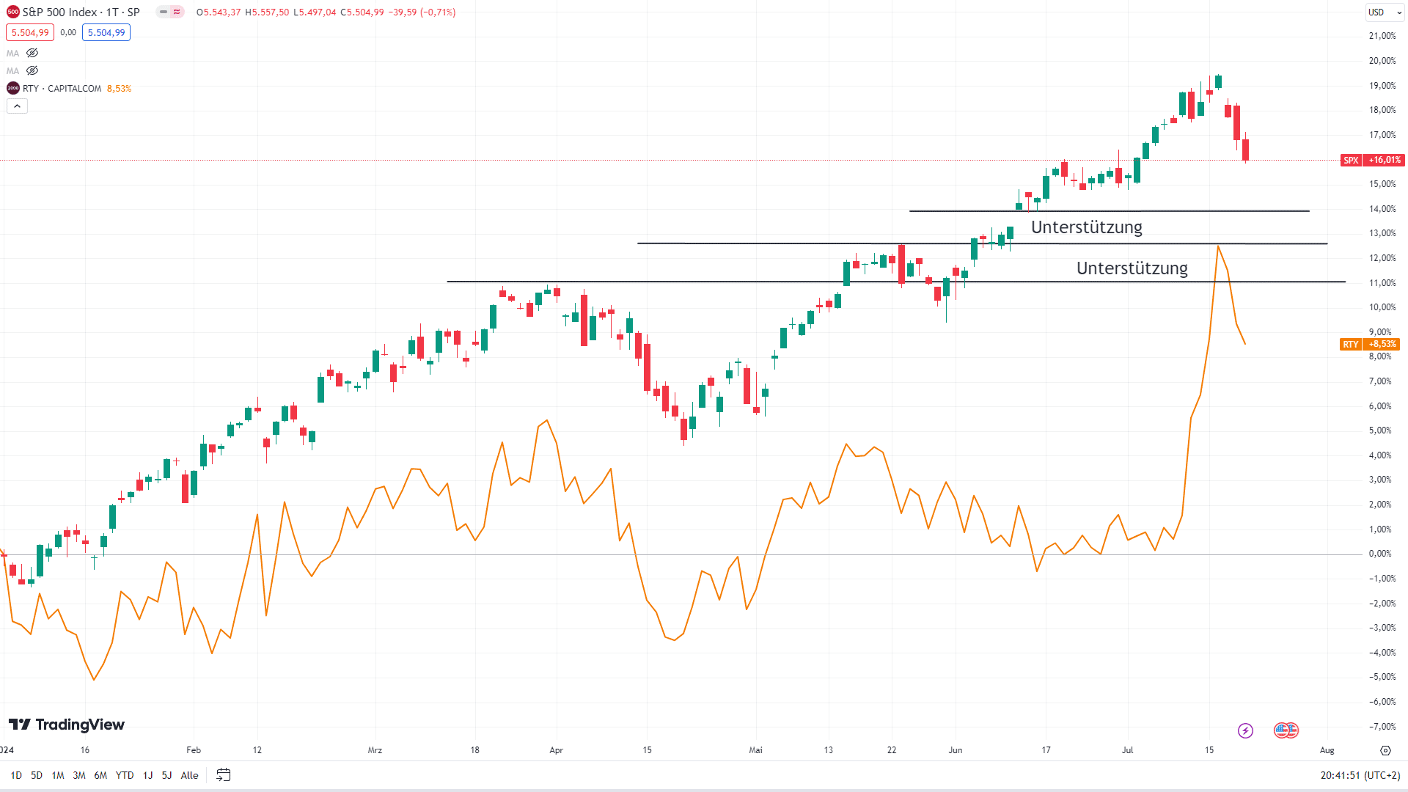
Task: Select the 1J time range
Action: tap(147, 775)
